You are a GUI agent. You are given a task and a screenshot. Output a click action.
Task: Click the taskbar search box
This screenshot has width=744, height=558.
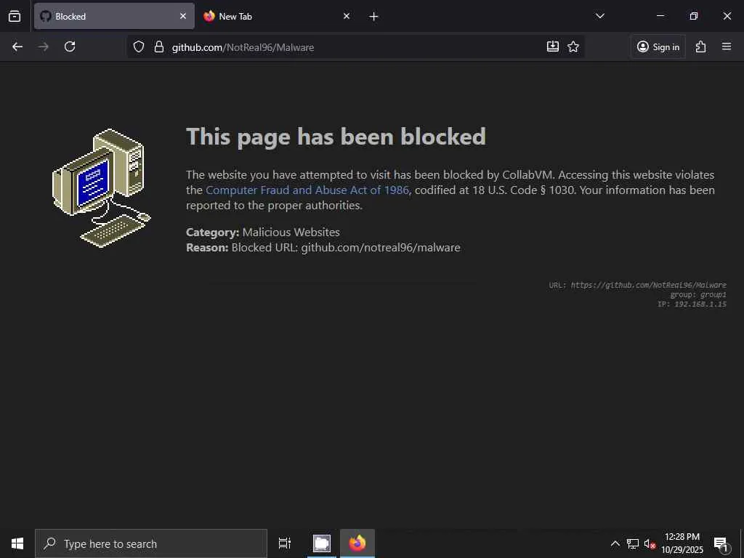tap(151, 543)
